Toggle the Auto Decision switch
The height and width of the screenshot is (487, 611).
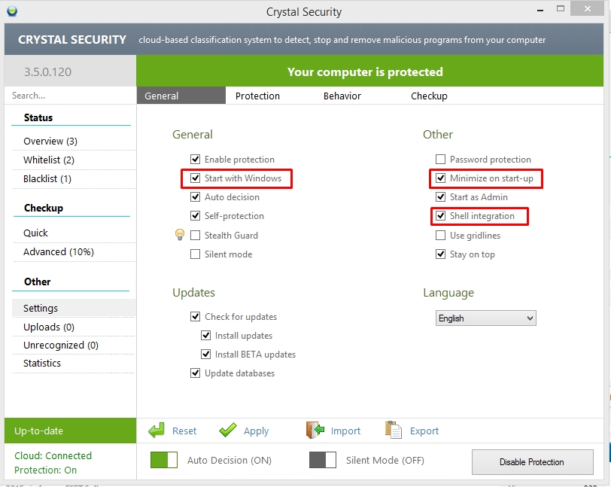coord(164,460)
